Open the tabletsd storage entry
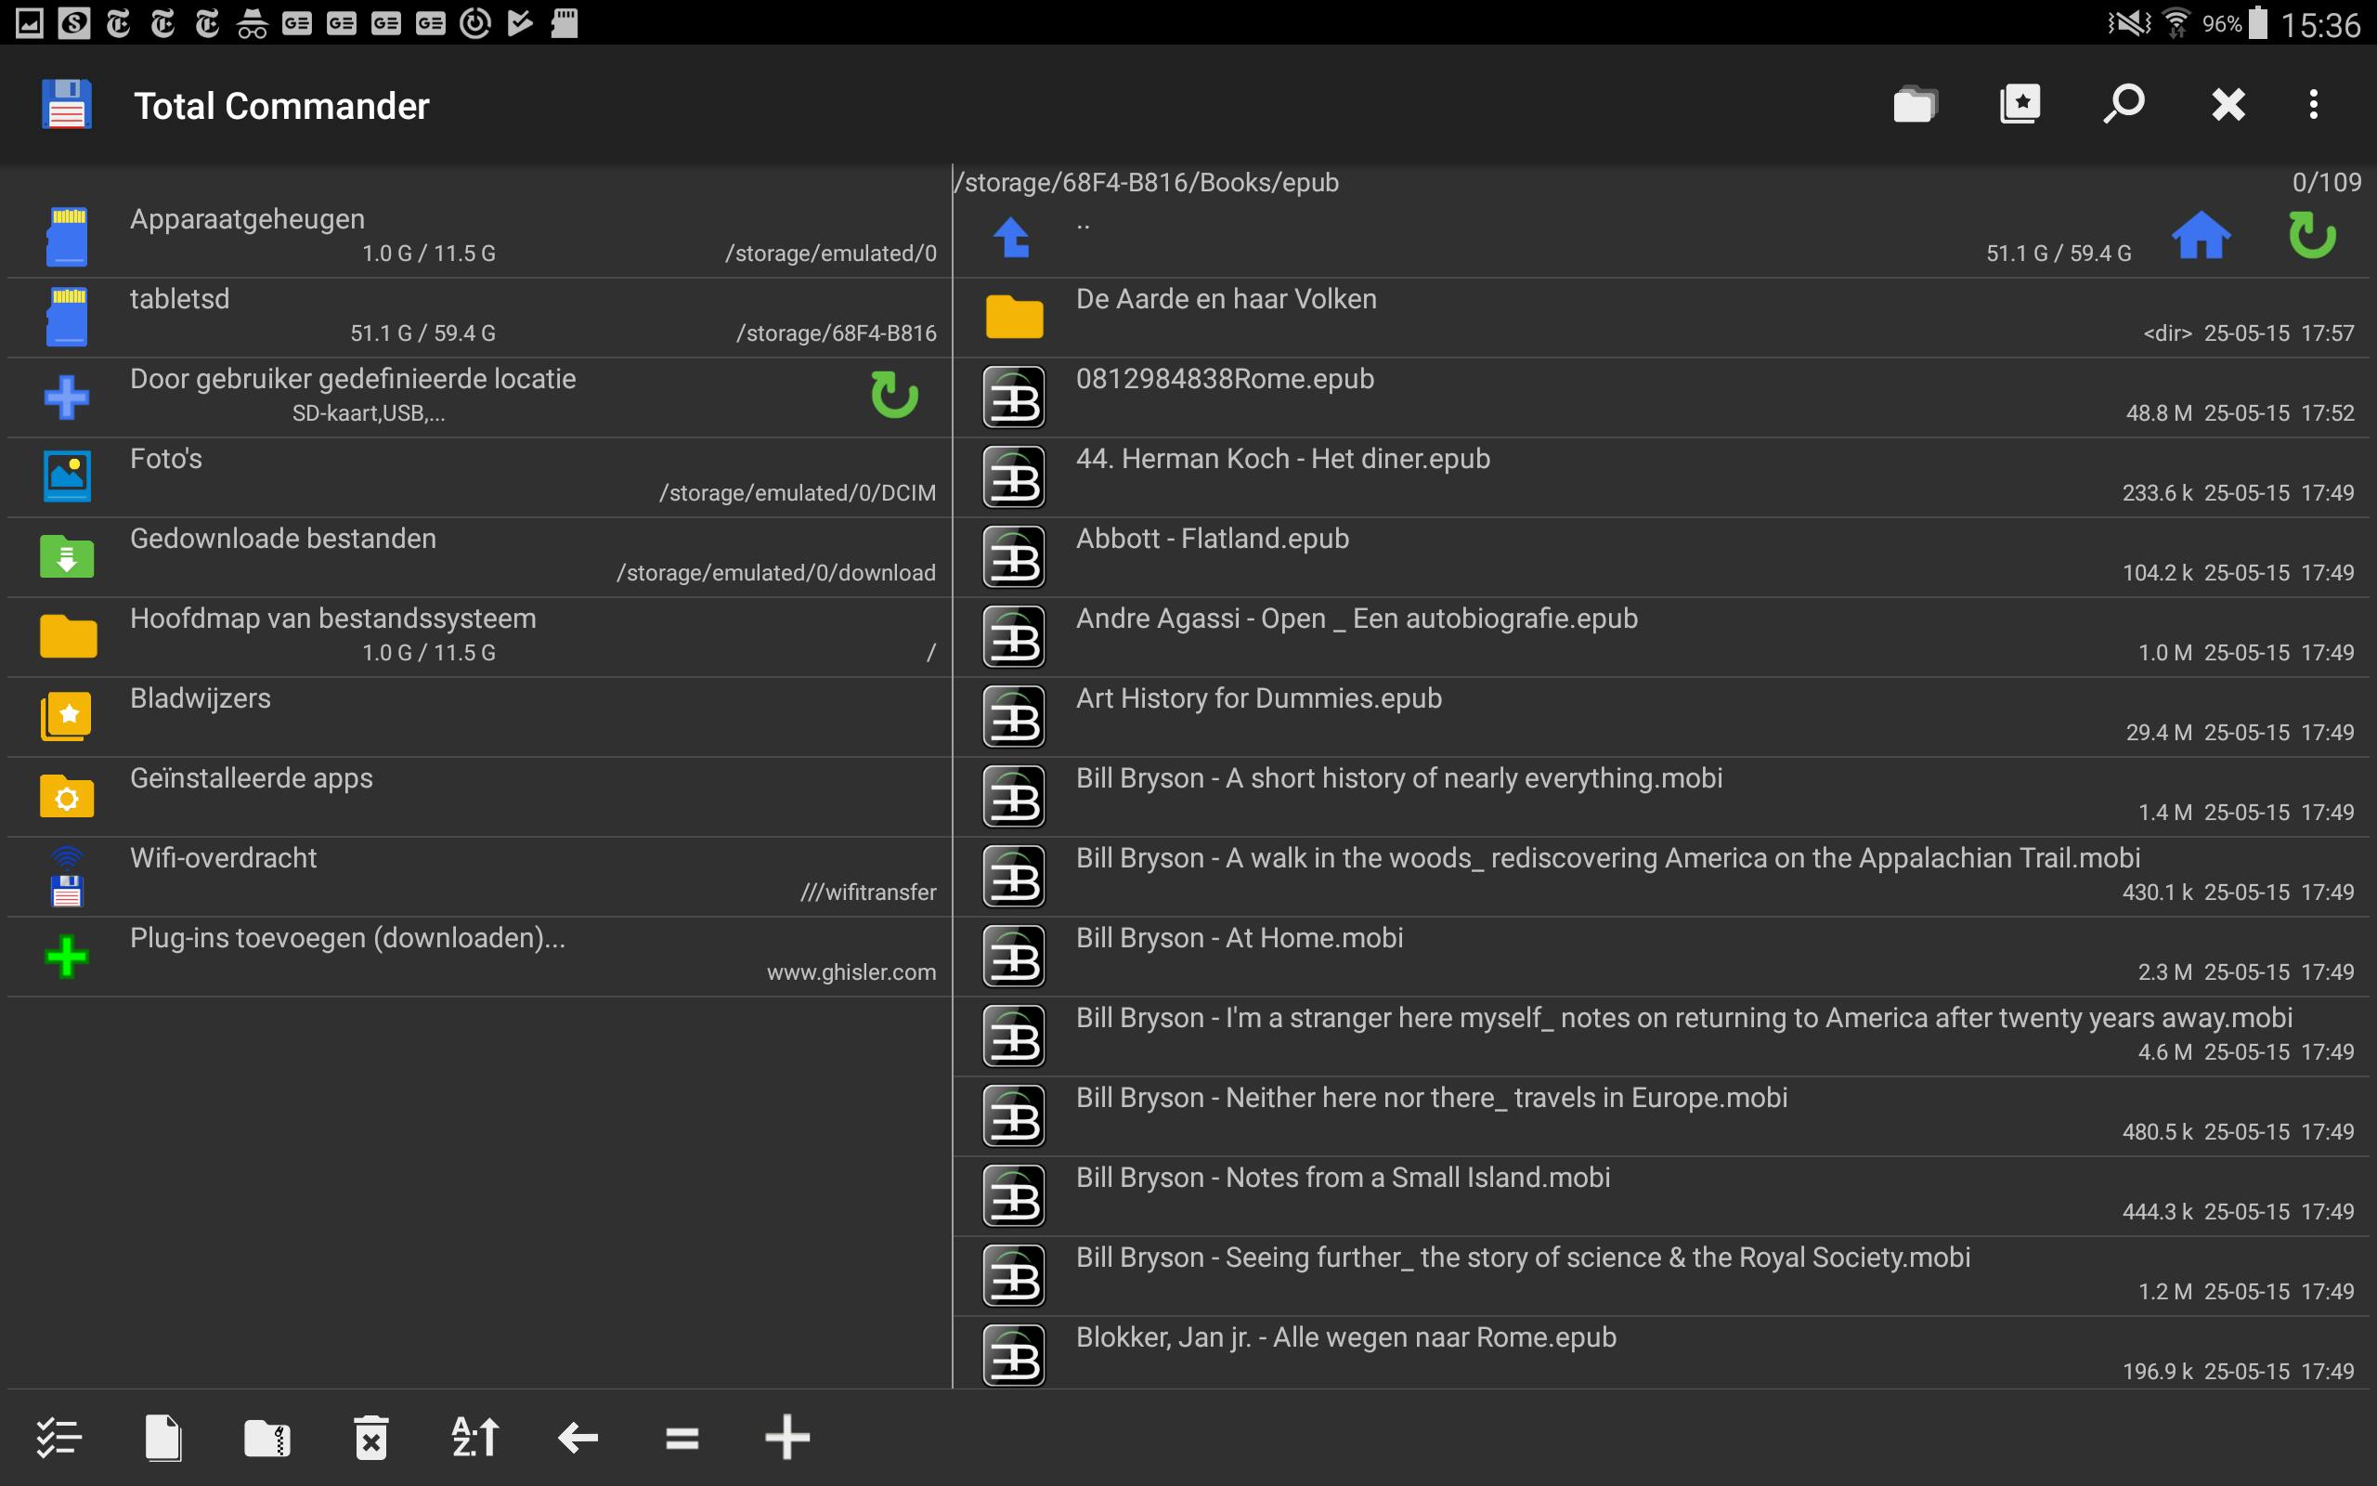The width and height of the screenshot is (2377, 1486). (x=180, y=300)
